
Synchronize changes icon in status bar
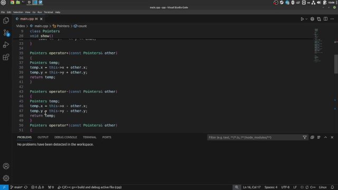coord(26,187)
